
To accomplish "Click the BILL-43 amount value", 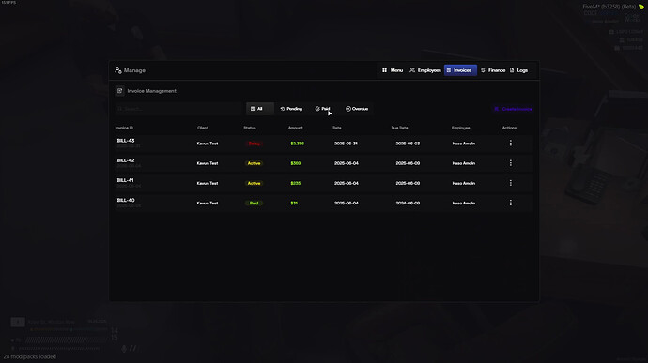I will (297, 144).
